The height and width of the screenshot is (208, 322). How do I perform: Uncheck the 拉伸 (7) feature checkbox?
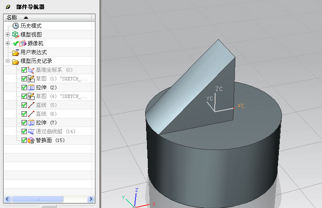pos(24,123)
